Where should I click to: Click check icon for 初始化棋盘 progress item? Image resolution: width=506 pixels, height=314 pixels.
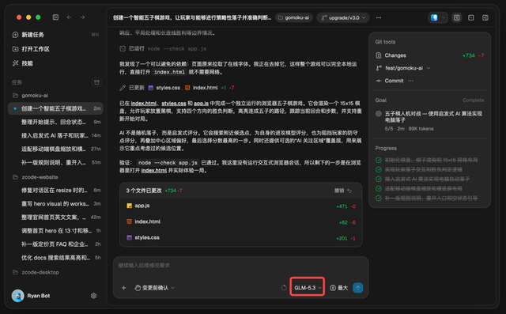pos(379,160)
